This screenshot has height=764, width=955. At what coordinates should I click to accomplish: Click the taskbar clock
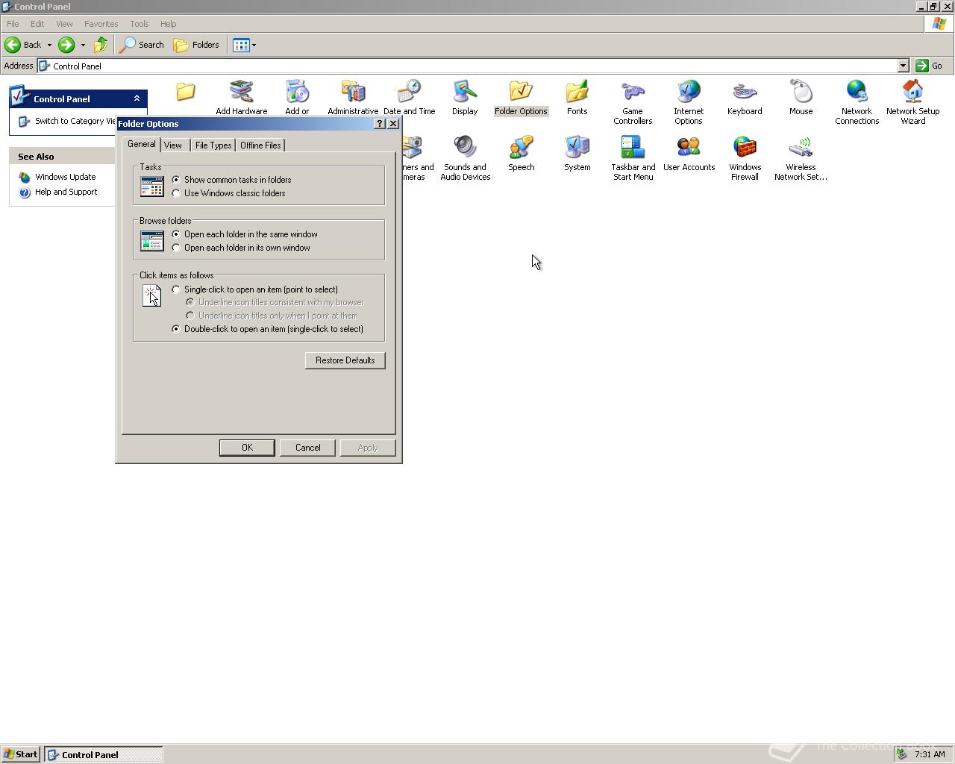click(x=930, y=754)
